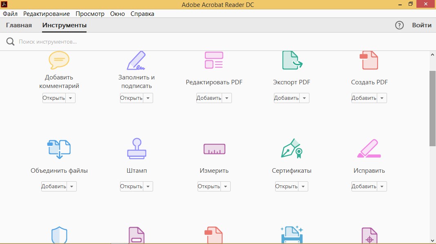The image size is (436, 244).
Task: Select the Measure ruler icon
Action: (214, 149)
